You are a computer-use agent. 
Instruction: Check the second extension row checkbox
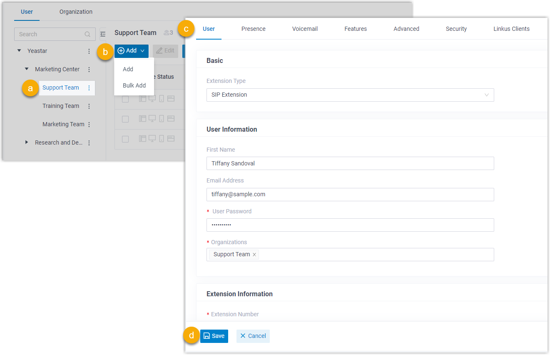click(125, 119)
